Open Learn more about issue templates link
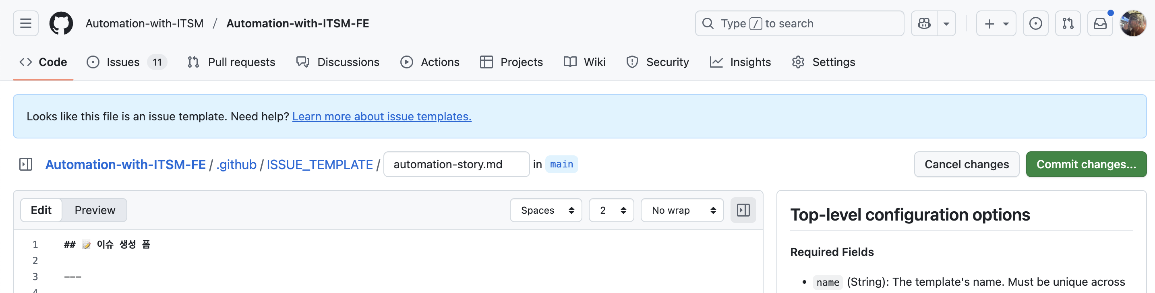 [381, 116]
